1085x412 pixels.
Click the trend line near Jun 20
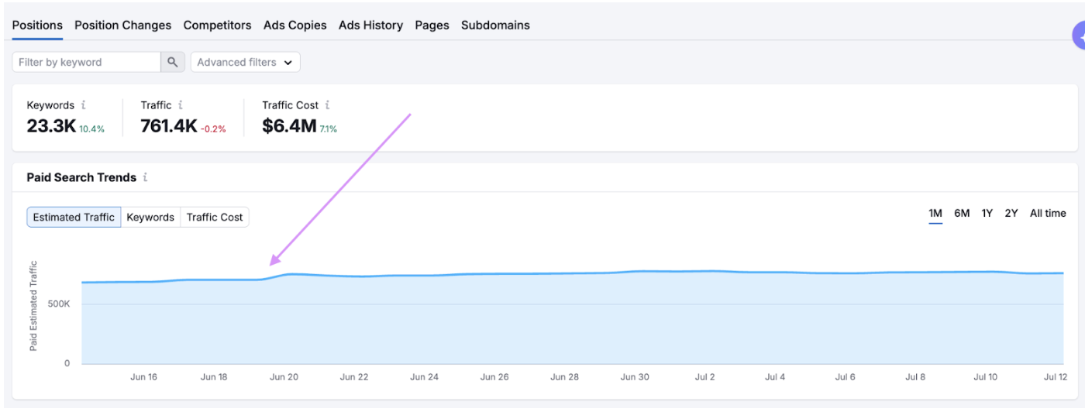click(x=288, y=274)
